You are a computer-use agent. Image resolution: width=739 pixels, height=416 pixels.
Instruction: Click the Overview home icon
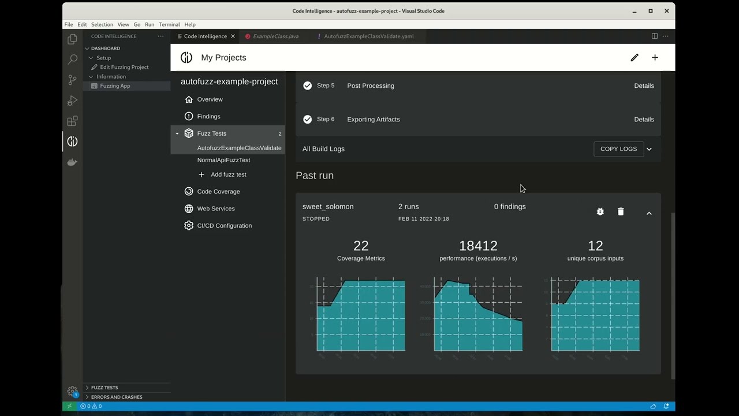[189, 99]
